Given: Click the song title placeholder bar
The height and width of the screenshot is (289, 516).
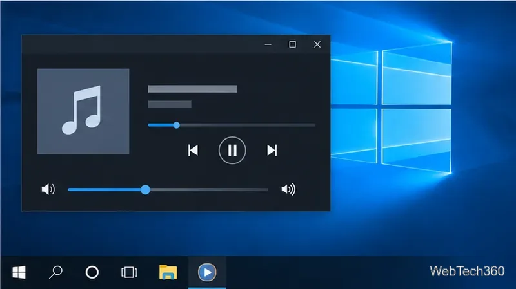Looking at the screenshot, I should tap(192, 89).
